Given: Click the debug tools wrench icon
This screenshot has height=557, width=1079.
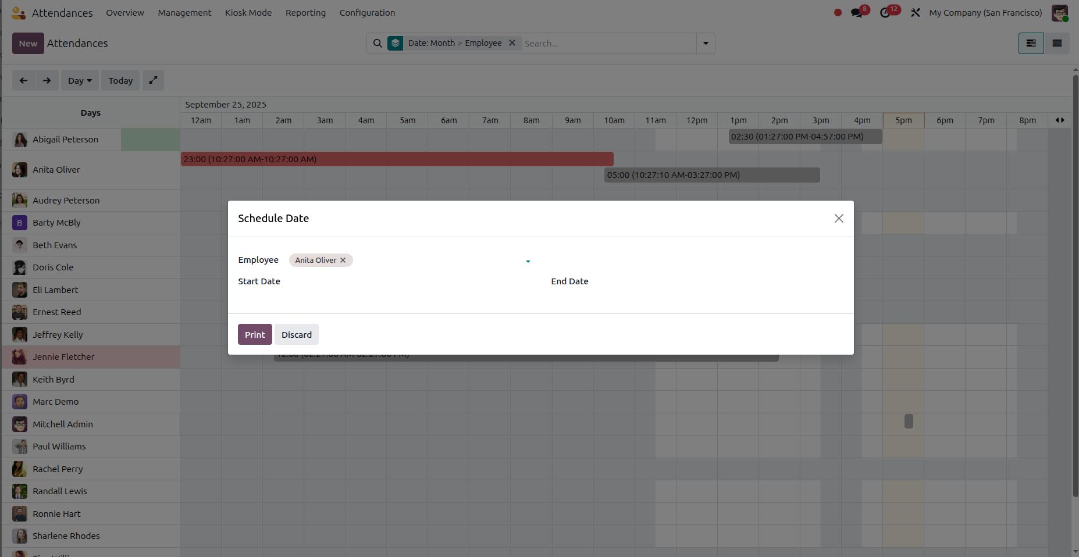Looking at the screenshot, I should (x=916, y=13).
